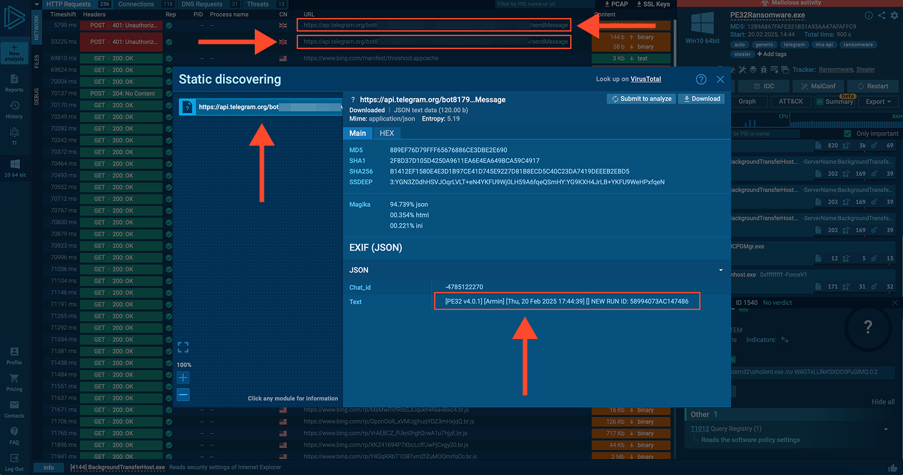This screenshot has width=903, height=475.
Task: Switch to the Connections tab
Action: [135, 4]
